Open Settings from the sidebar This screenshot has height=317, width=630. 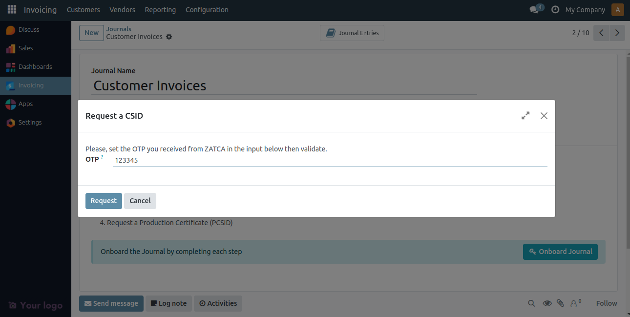pos(30,122)
